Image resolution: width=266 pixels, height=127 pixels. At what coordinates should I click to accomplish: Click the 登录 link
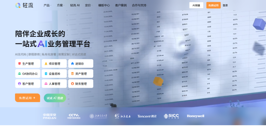(x=225, y=5)
